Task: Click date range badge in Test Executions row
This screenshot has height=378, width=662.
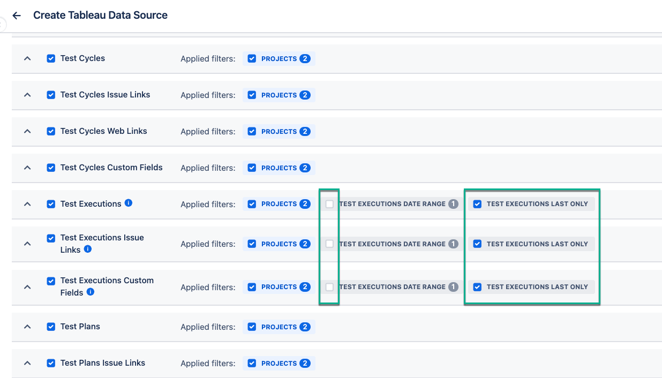Action: 453,203
